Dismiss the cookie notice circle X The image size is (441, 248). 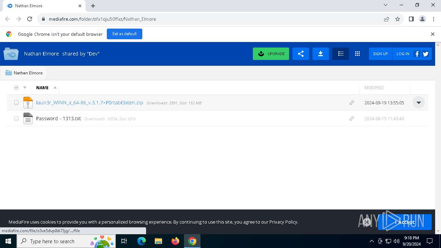(367, 222)
